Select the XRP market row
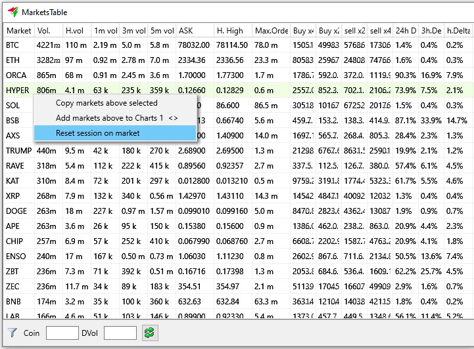This screenshot has width=474, height=349. 13,196
